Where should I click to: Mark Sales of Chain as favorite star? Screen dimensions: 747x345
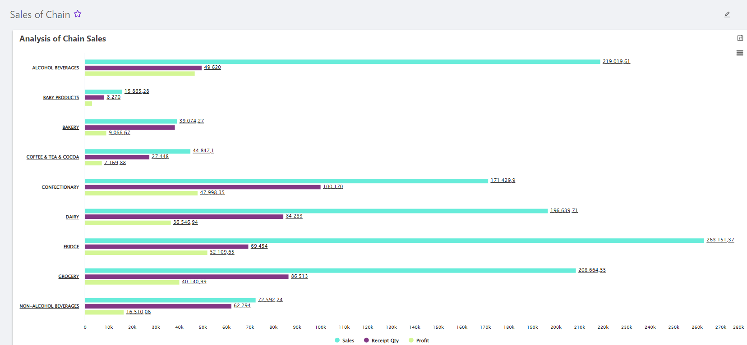point(78,14)
